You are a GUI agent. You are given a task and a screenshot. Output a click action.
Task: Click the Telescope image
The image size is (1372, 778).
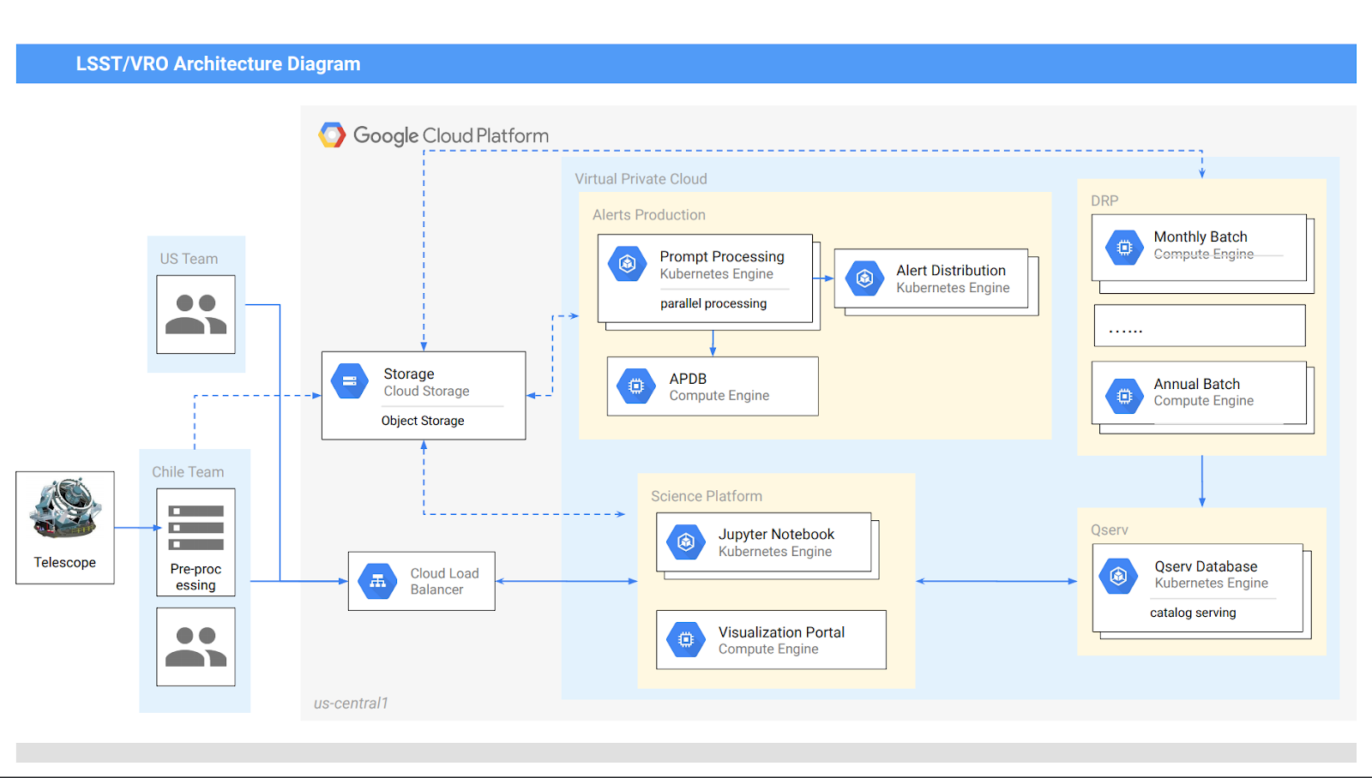pyautogui.click(x=65, y=509)
